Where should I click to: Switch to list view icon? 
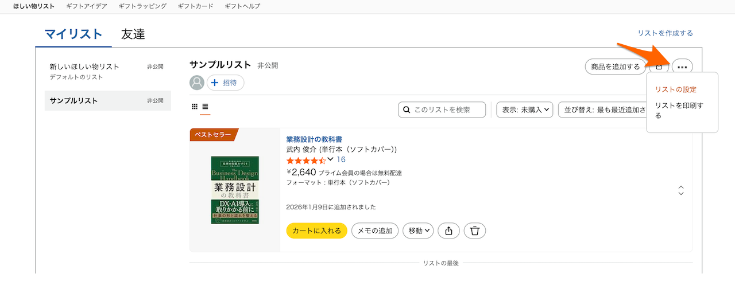[205, 107]
